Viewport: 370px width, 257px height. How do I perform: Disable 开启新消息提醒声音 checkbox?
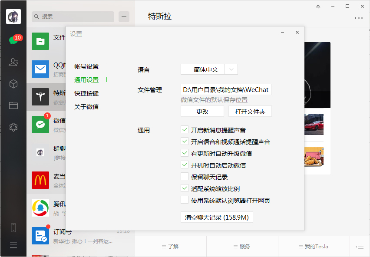(x=184, y=129)
